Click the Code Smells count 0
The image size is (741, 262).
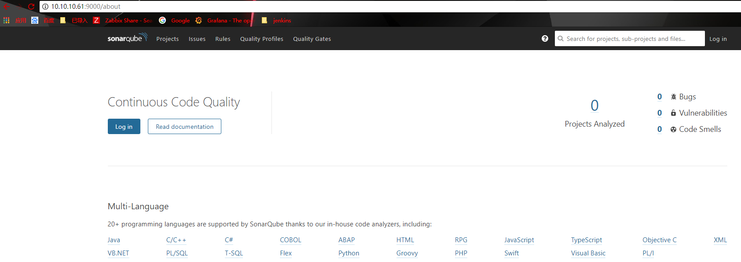tap(660, 129)
